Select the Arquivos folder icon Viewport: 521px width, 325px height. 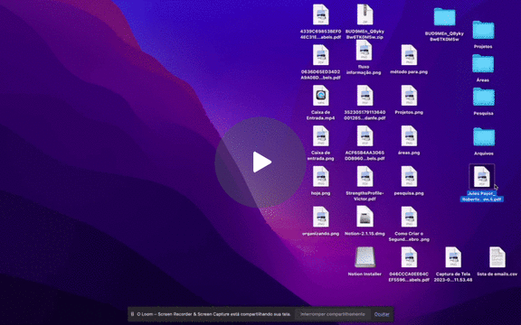click(484, 136)
